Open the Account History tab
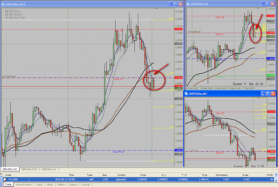The height and width of the screenshot is (187, 278). [24, 184]
